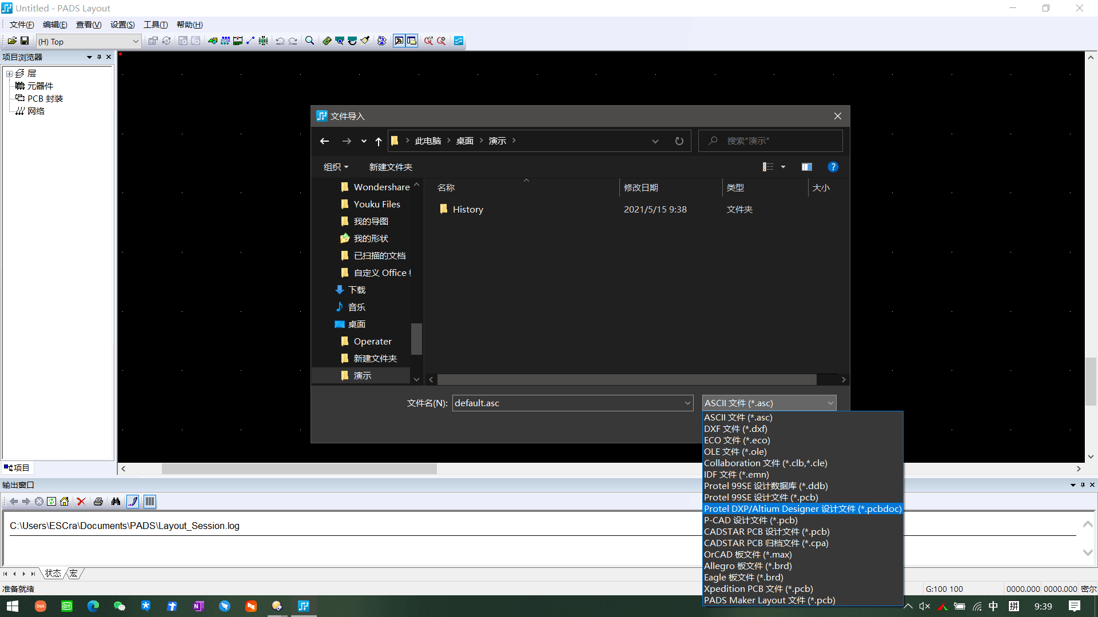
Task: Open the BGA toolbar icon
Action: tap(263, 41)
